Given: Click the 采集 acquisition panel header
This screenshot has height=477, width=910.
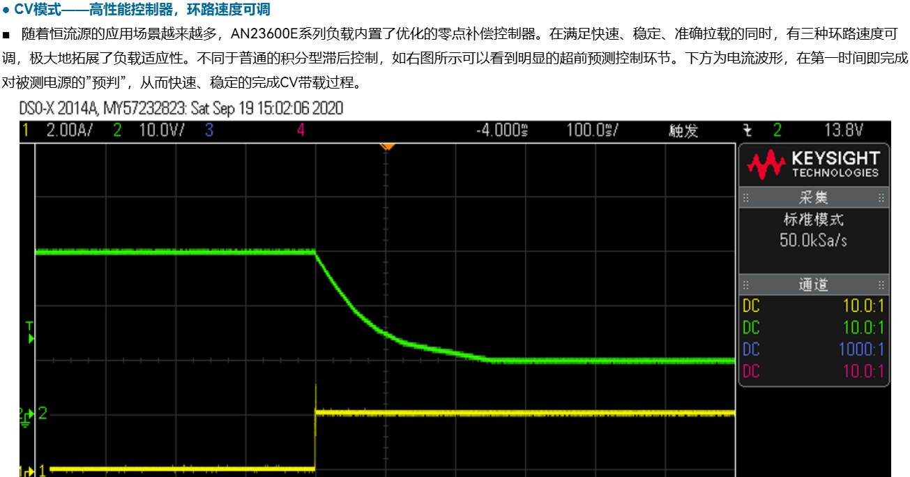Looking at the screenshot, I should tap(813, 197).
